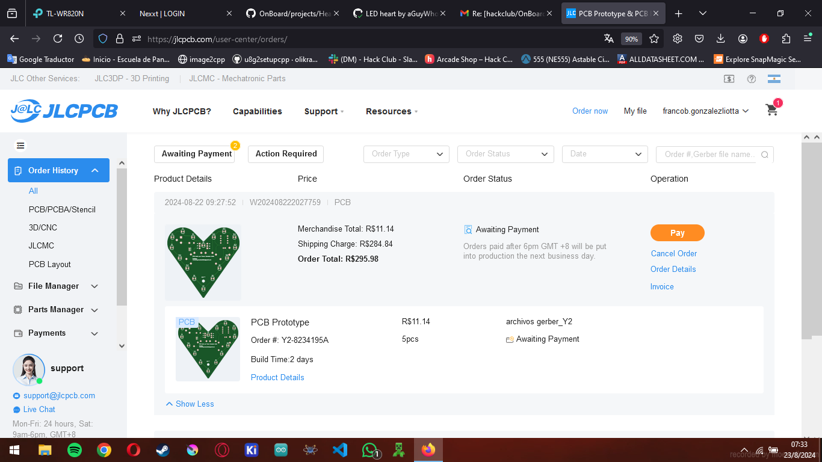Open the Firefox application menu

pos(808,38)
